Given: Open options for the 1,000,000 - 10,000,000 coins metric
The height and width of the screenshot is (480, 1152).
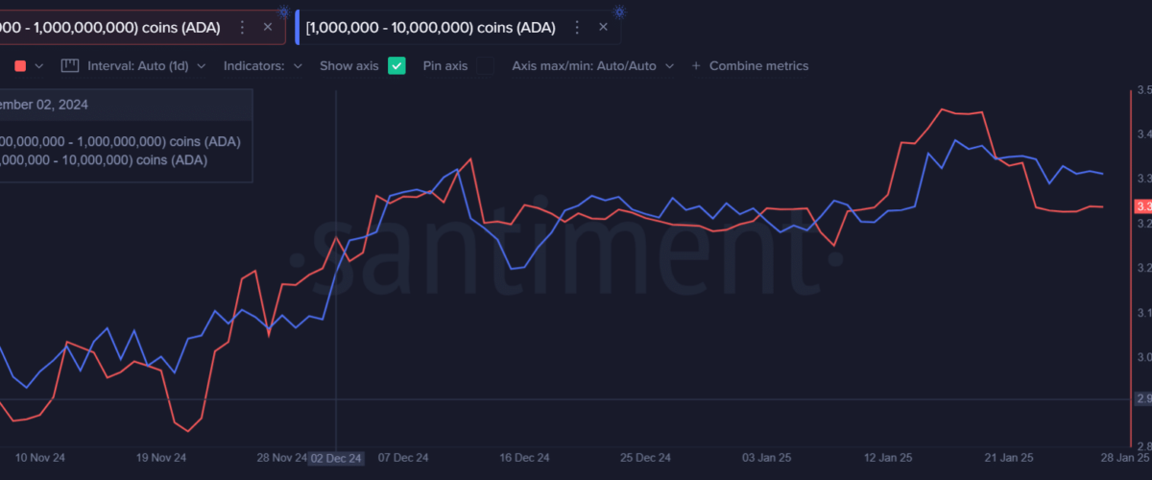Looking at the screenshot, I should [x=578, y=28].
